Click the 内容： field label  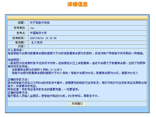(x=22, y=46)
